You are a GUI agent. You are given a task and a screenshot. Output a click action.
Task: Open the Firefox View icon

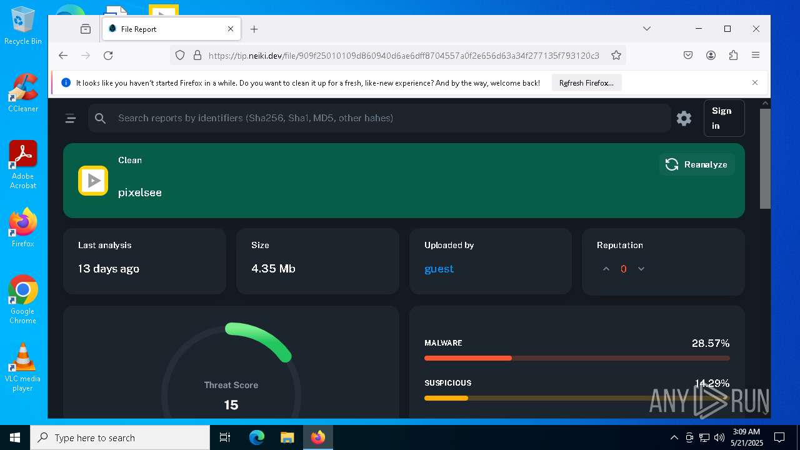coord(86,29)
